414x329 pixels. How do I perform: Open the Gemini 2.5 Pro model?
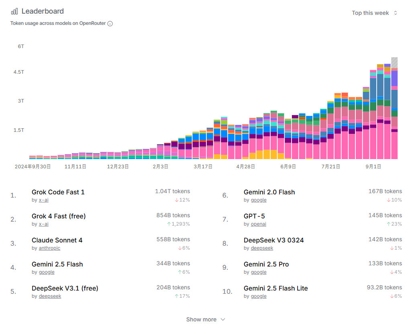click(266, 264)
